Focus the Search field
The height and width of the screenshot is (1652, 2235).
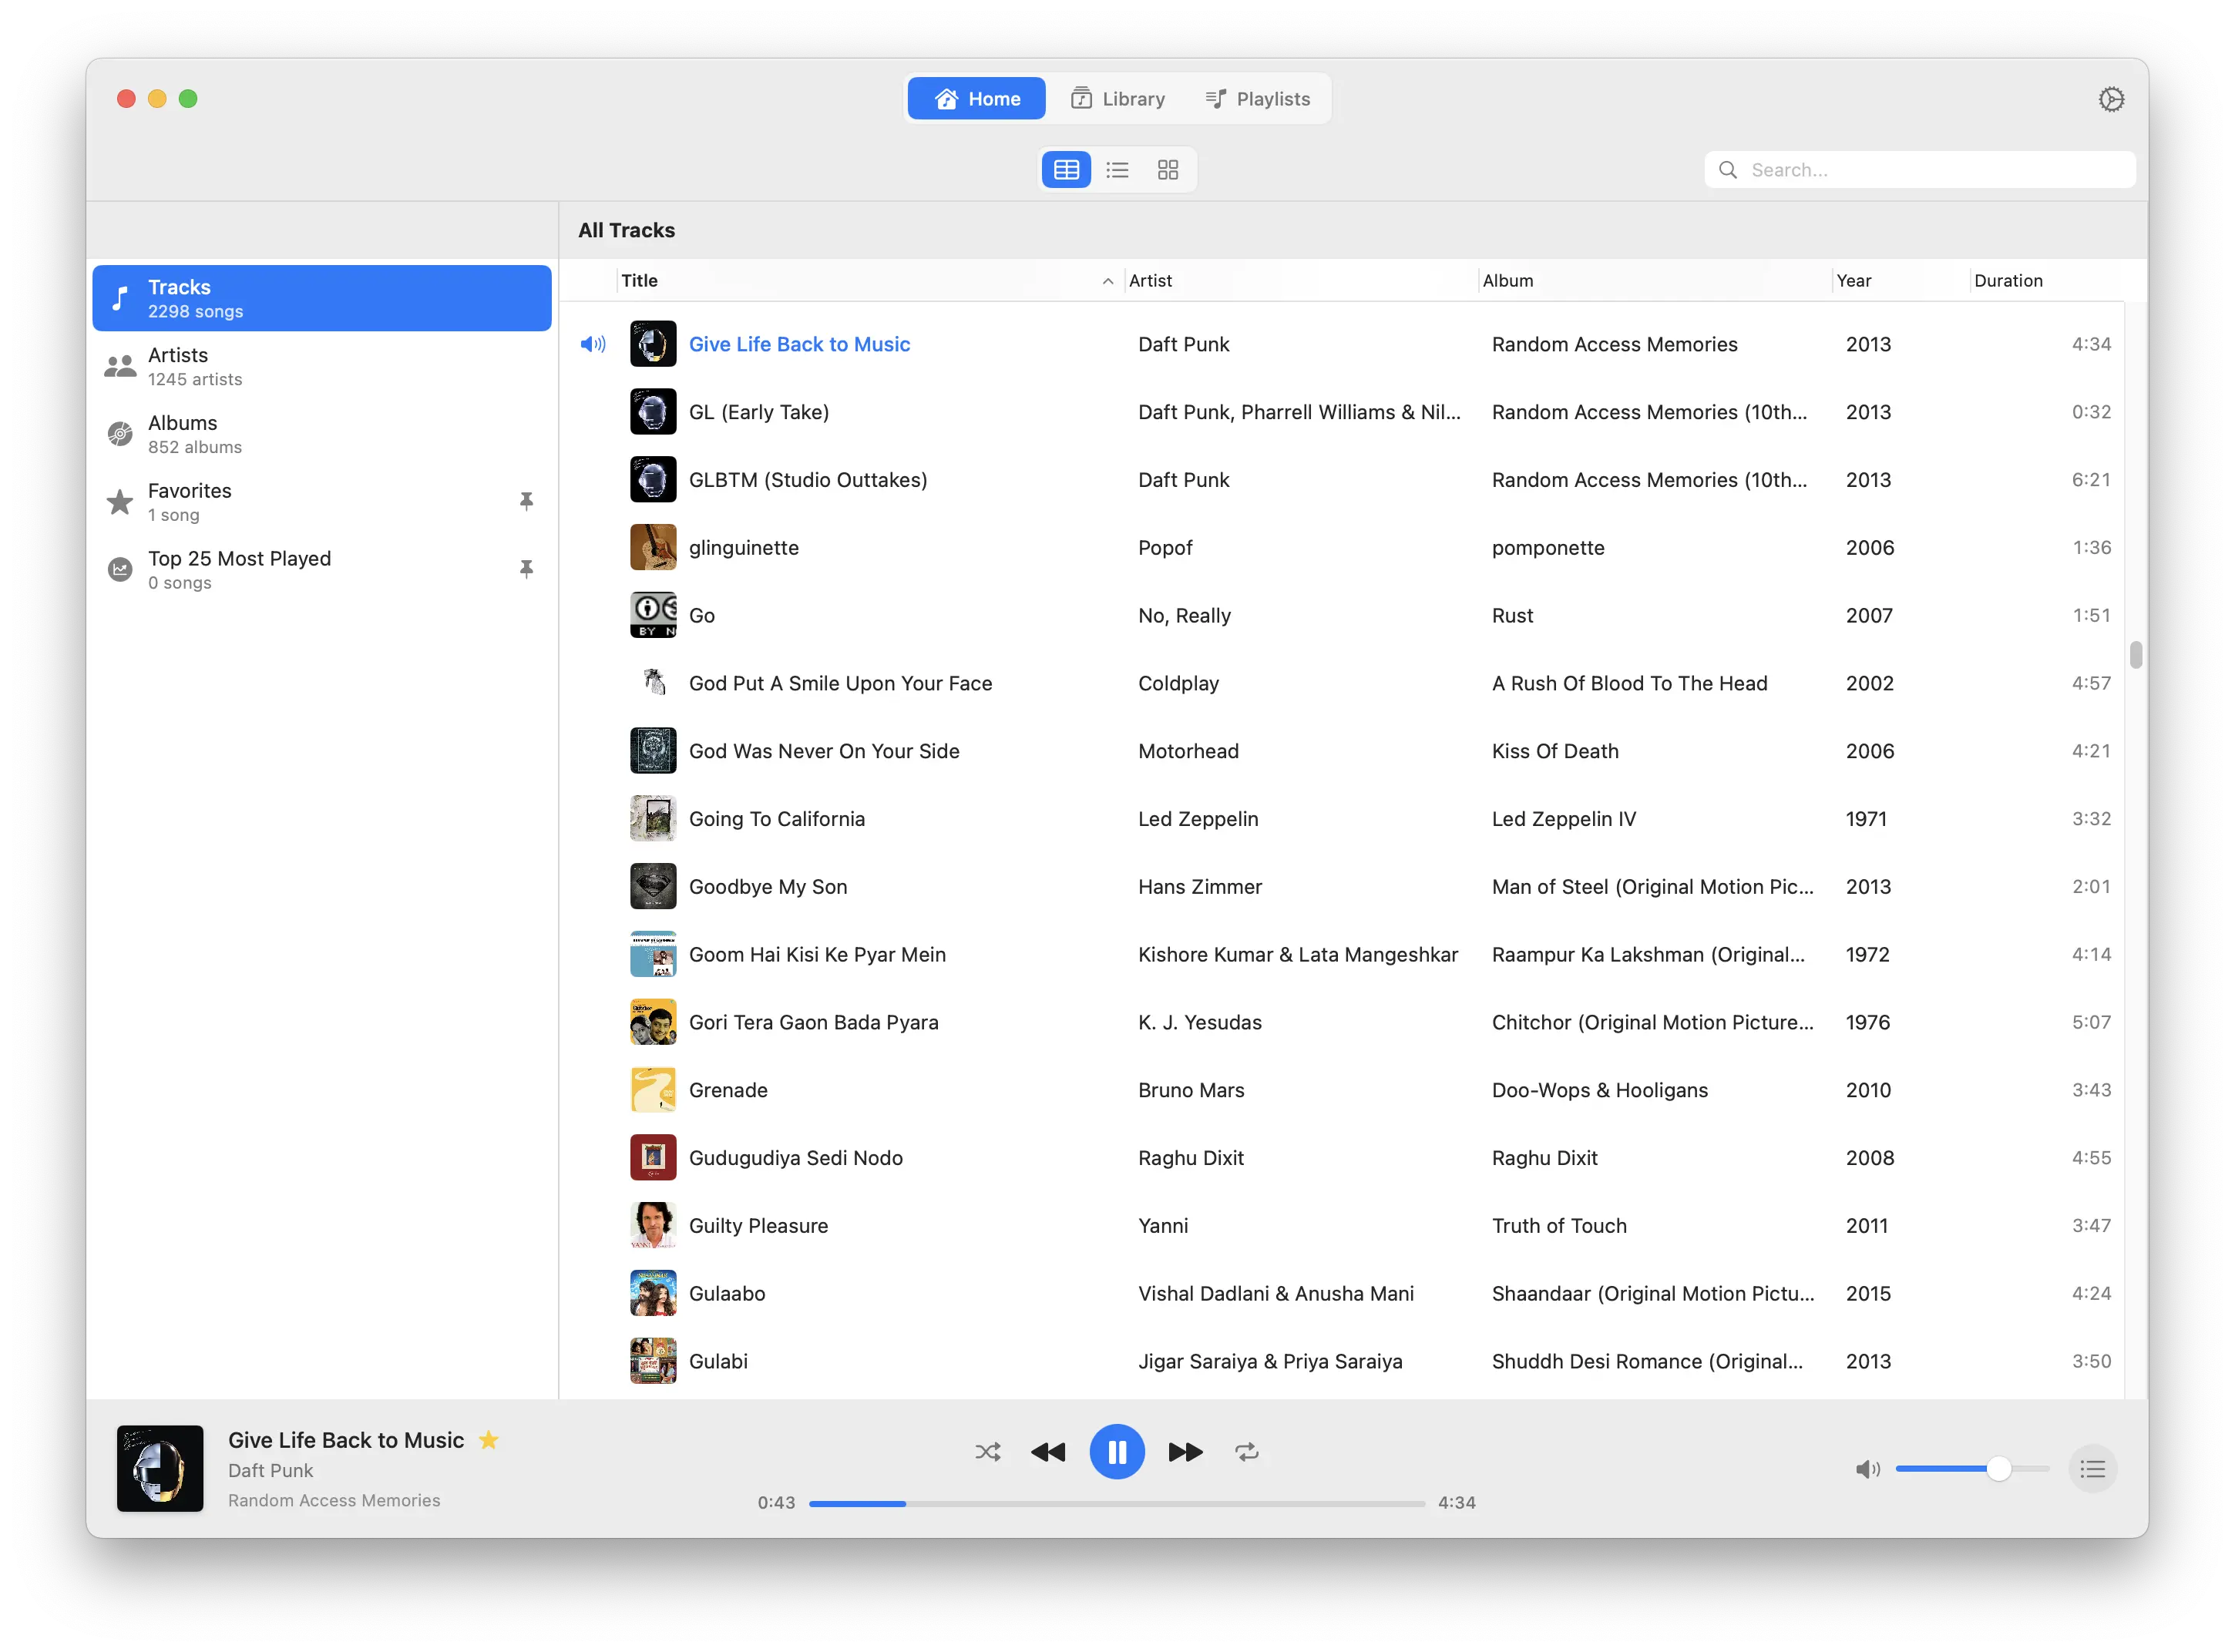[1919, 170]
